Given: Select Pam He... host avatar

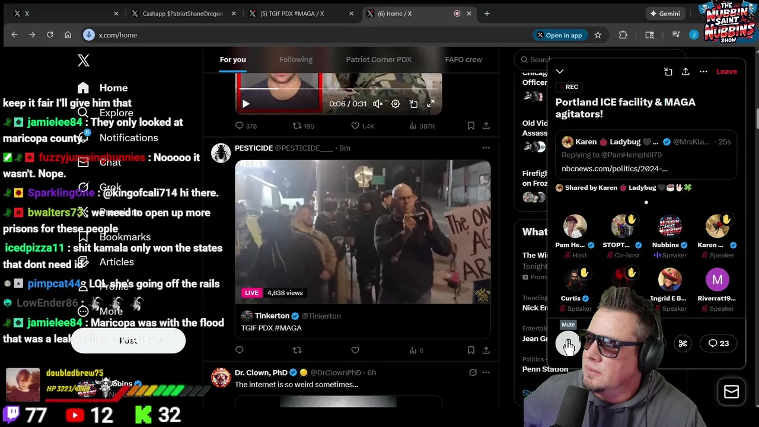Looking at the screenshot, I should click(575, 227).
